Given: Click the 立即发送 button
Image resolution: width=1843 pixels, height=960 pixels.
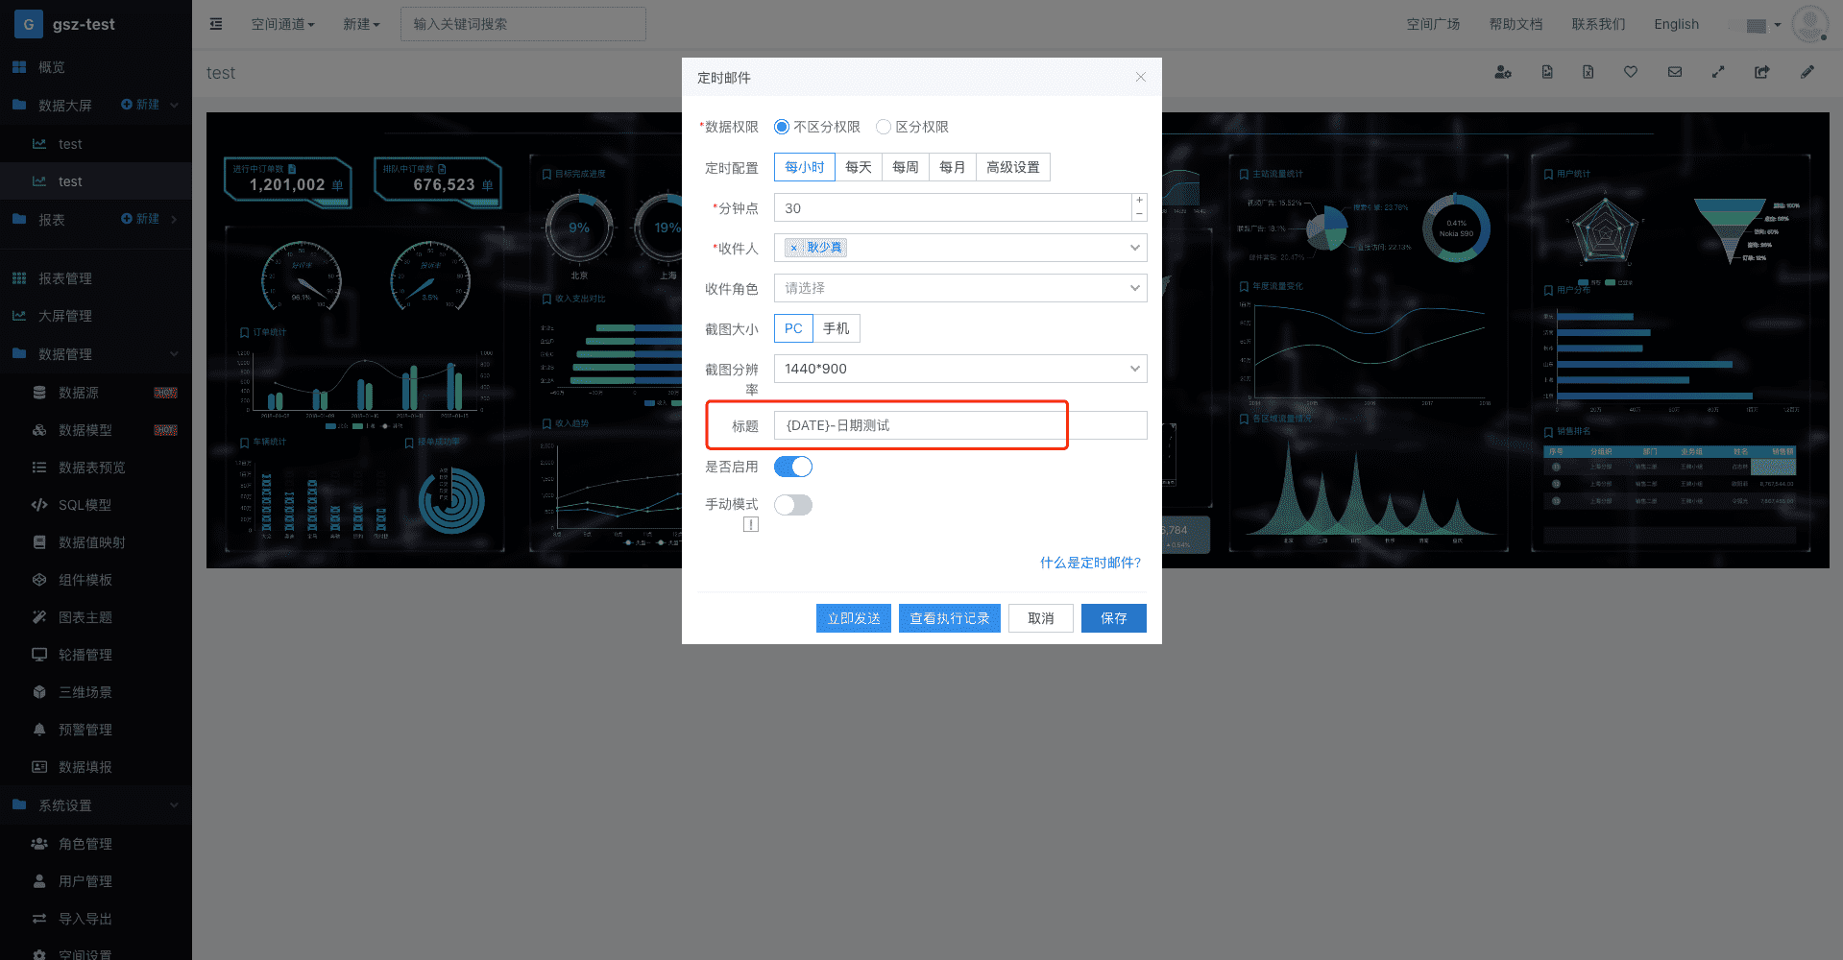Looking at the screenshot, I should [x=854, y=618].
